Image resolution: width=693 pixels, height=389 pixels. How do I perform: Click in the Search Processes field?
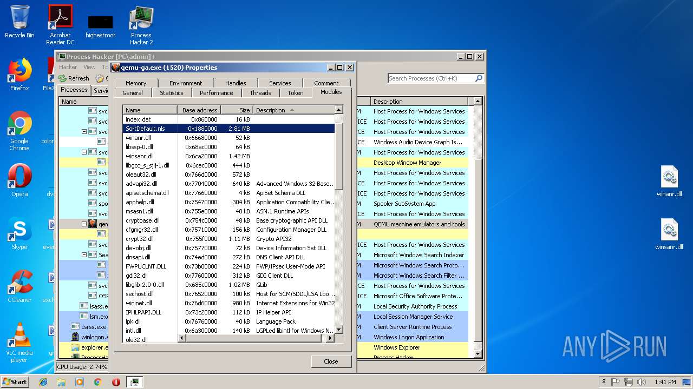(430, 78)
